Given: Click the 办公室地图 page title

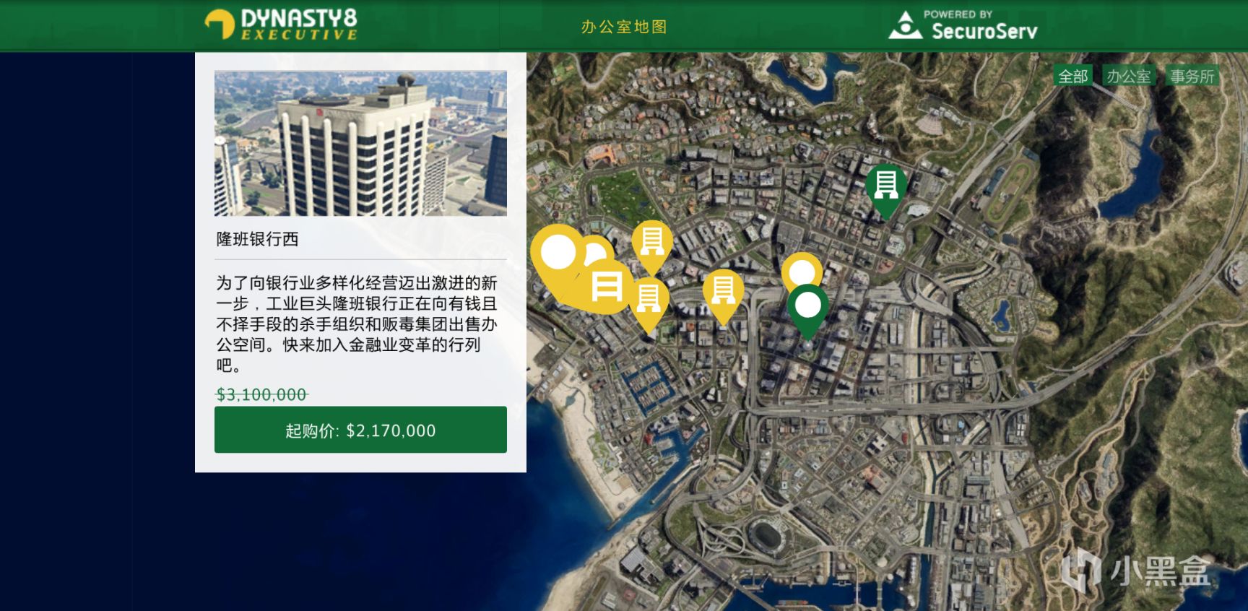Looking at the screenshot, I should [x=624, y=27].
